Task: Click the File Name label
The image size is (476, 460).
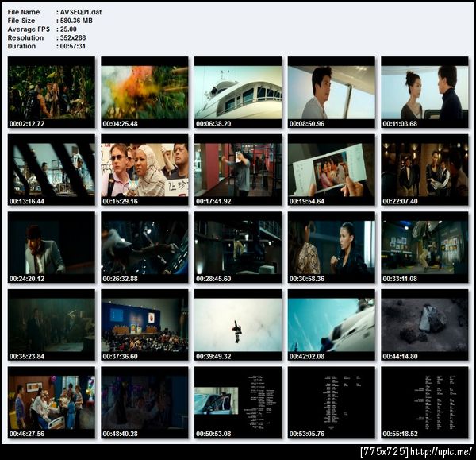Action: point(24,12)
